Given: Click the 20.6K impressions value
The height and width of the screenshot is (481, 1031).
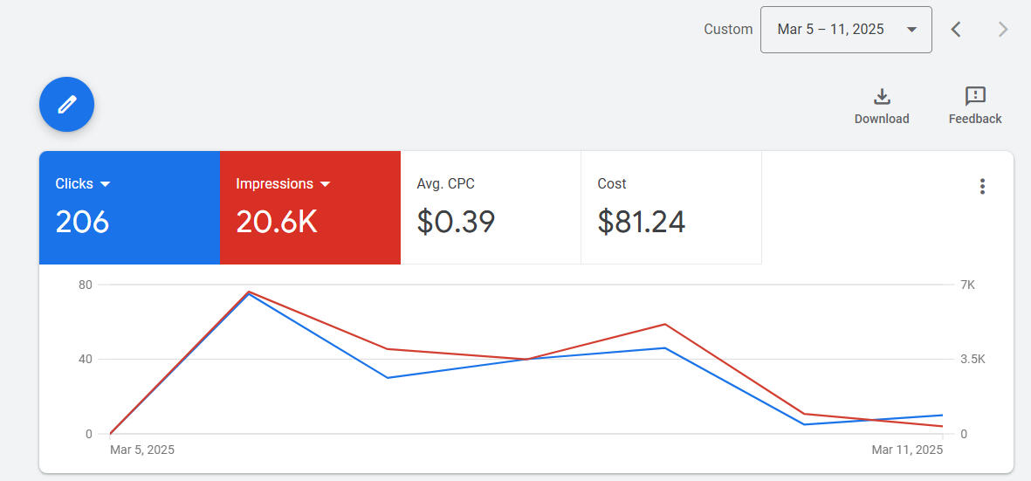Looking at the screenshot, I should coord(277,222).
